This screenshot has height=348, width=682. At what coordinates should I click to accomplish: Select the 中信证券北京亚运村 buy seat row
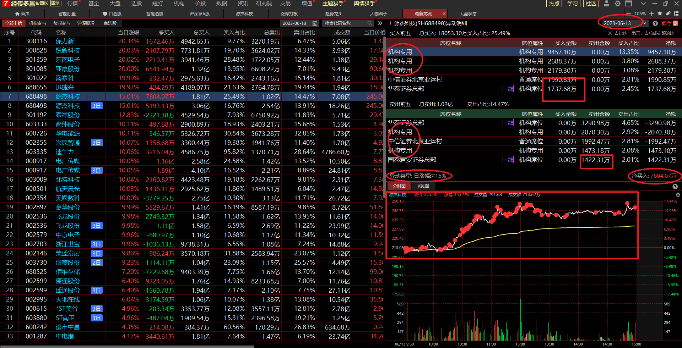[x=534, y=79]
